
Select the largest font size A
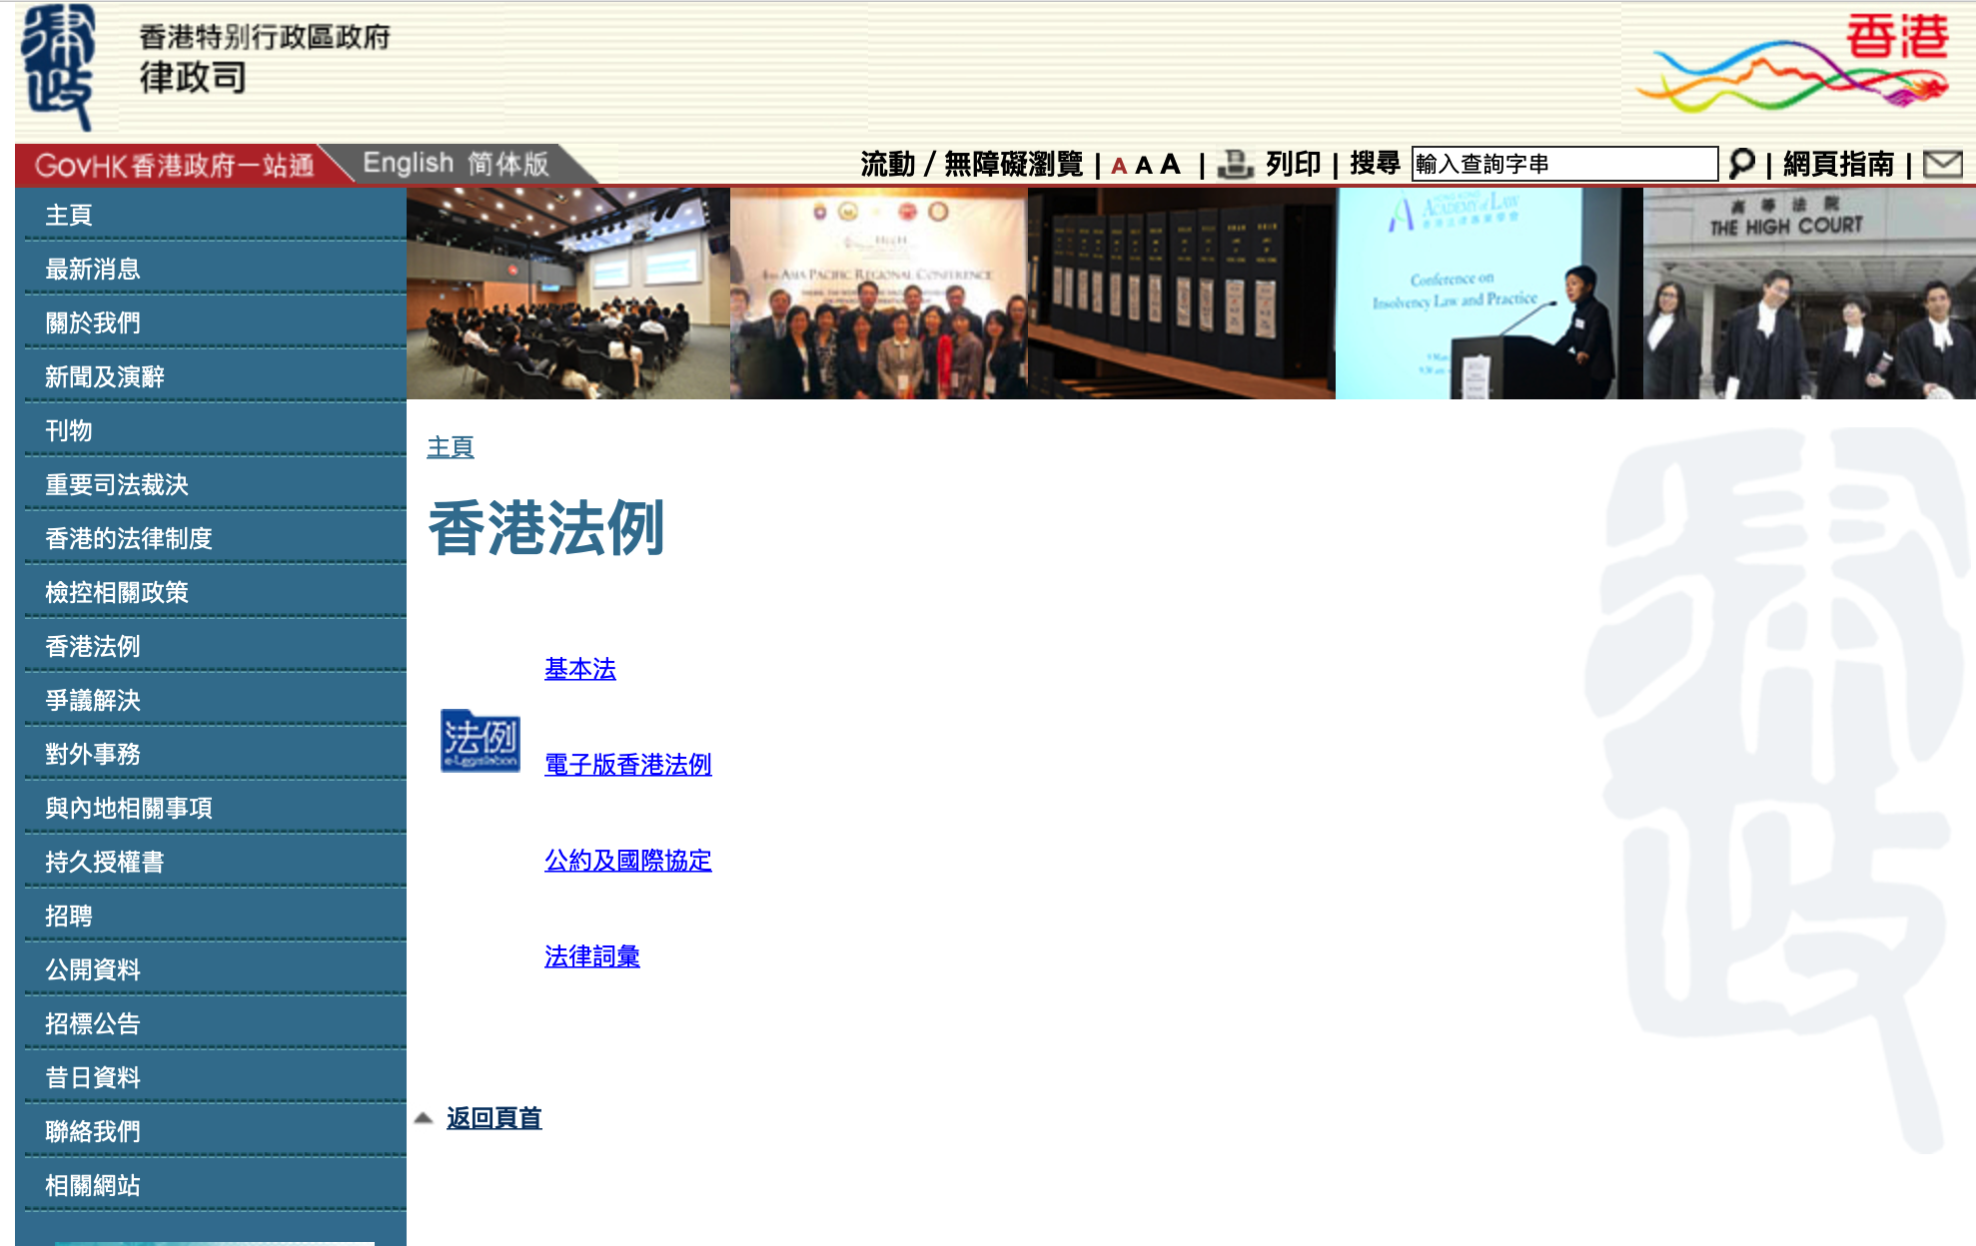tap(1171, 164)
